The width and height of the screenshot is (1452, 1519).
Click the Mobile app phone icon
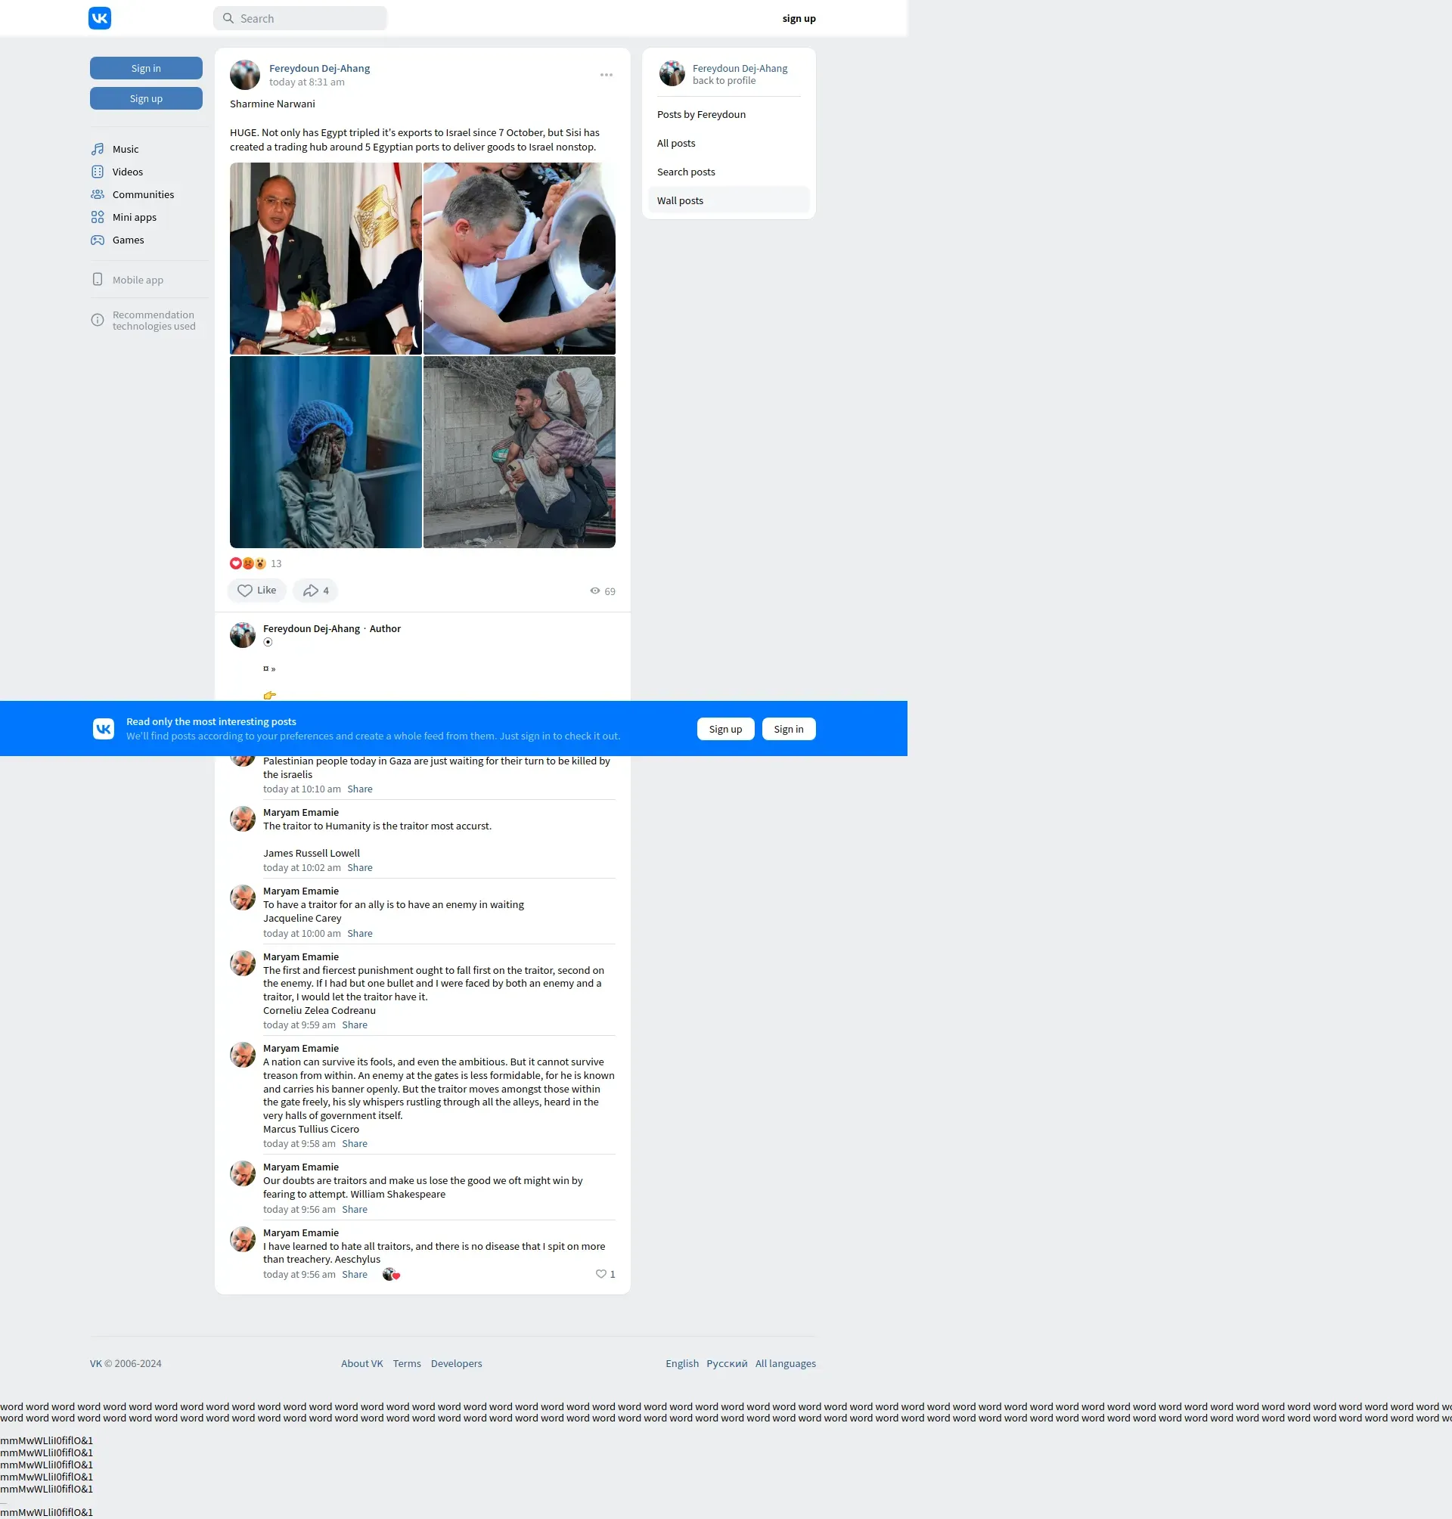tap(98, 279)
